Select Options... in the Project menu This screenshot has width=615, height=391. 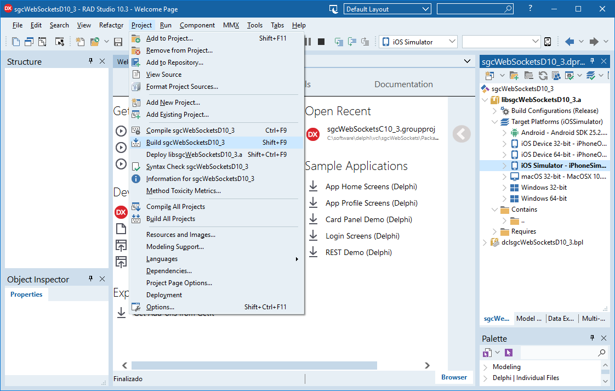(217, 307)
